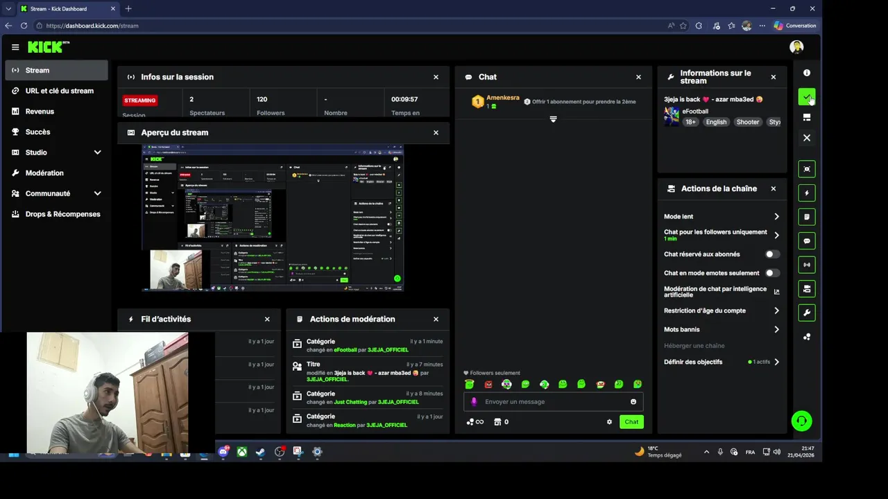
Task: Click the Envoyer un message input field
Action: tap(554, 402)
